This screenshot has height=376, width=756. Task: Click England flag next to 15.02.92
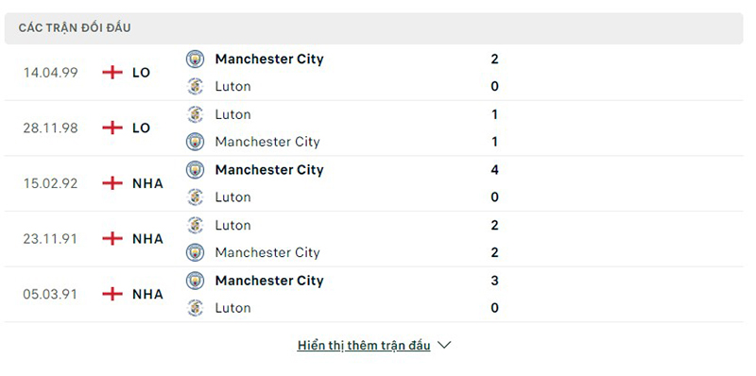pos(112,183)
